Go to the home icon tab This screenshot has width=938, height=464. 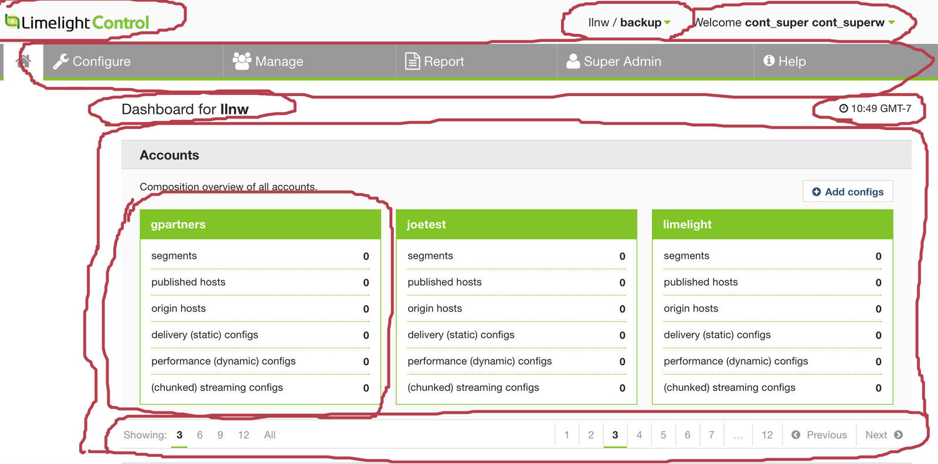(x=23, y=61)
